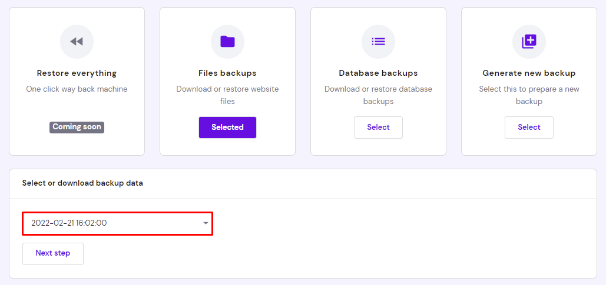Click Download or restore website files text
Viewport: 606px width, 285px height.
[x=227, y=95]
